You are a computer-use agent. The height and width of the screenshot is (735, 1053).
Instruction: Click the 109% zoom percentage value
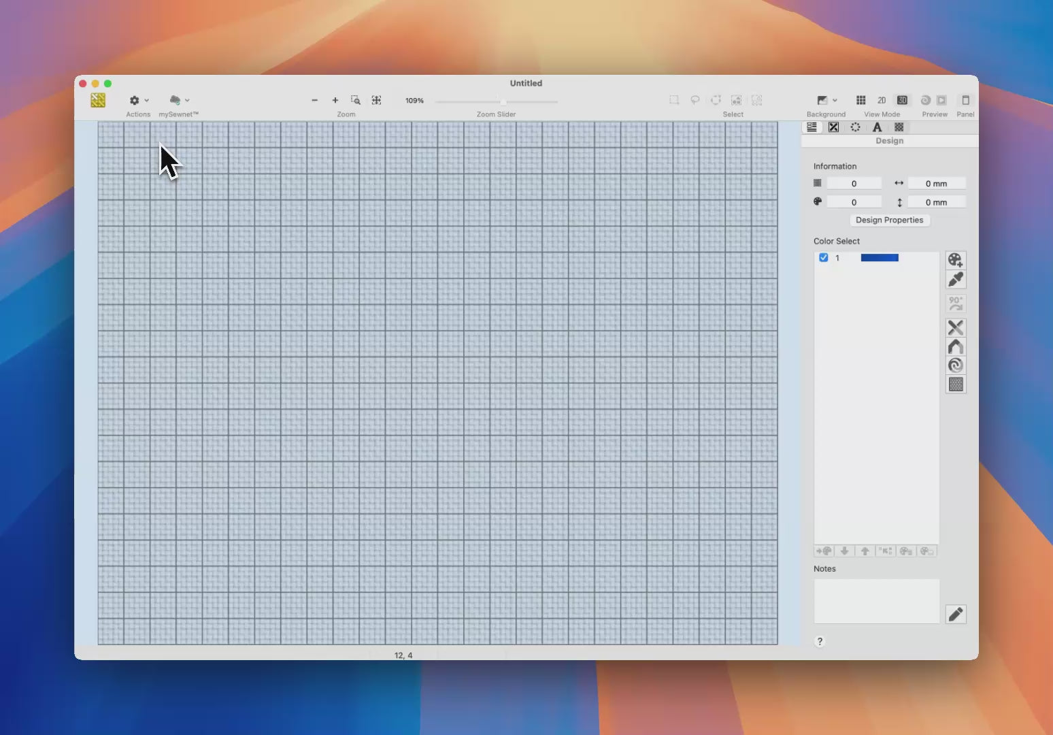point(414,101)
